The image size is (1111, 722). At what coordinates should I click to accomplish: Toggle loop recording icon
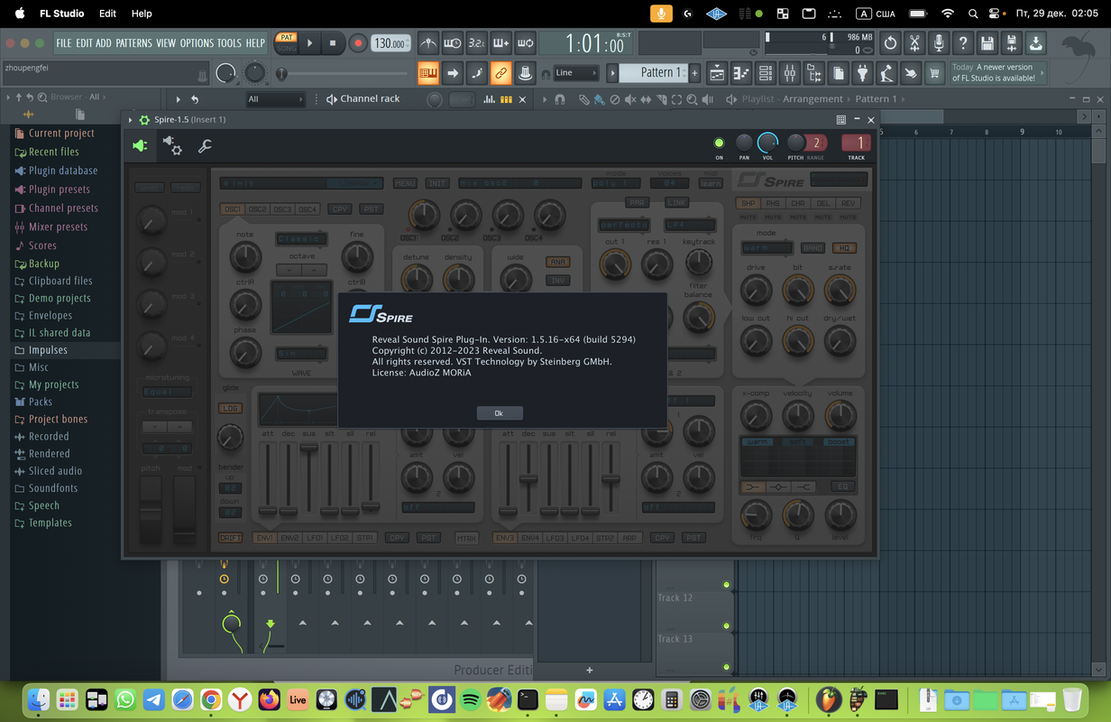coord(526,42)
